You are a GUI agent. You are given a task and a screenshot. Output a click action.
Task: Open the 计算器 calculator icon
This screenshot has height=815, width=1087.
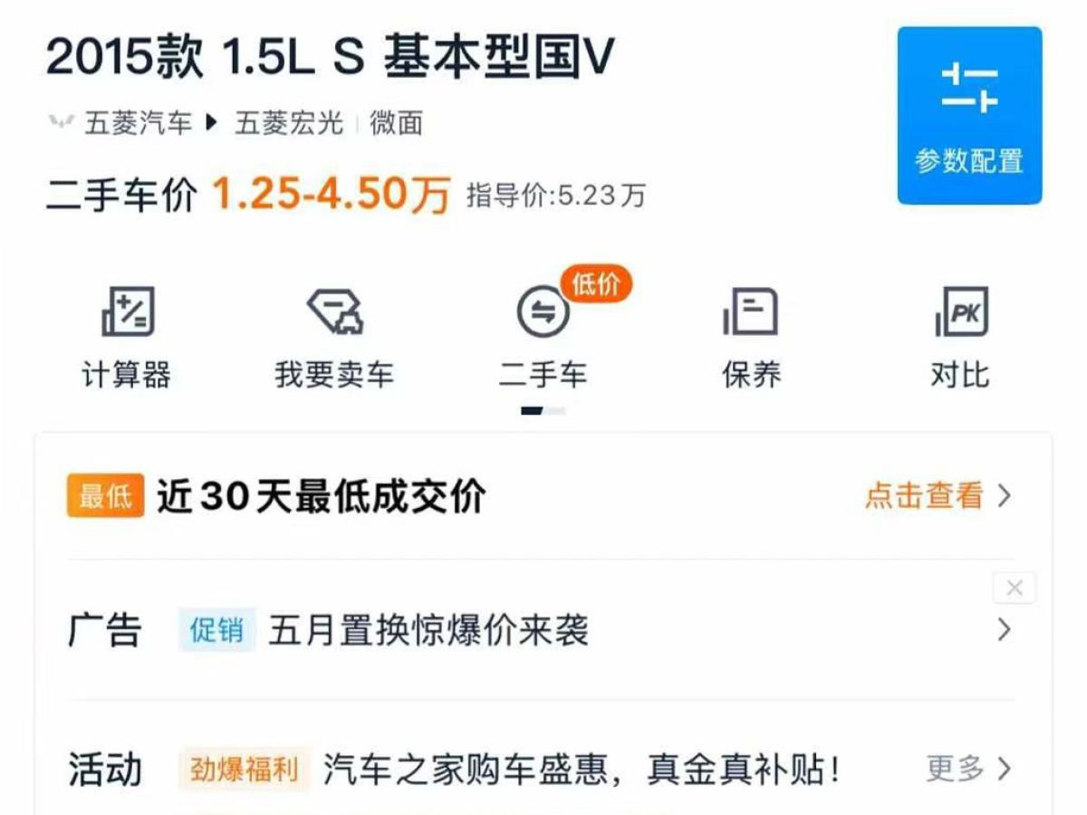coord(127,312)
